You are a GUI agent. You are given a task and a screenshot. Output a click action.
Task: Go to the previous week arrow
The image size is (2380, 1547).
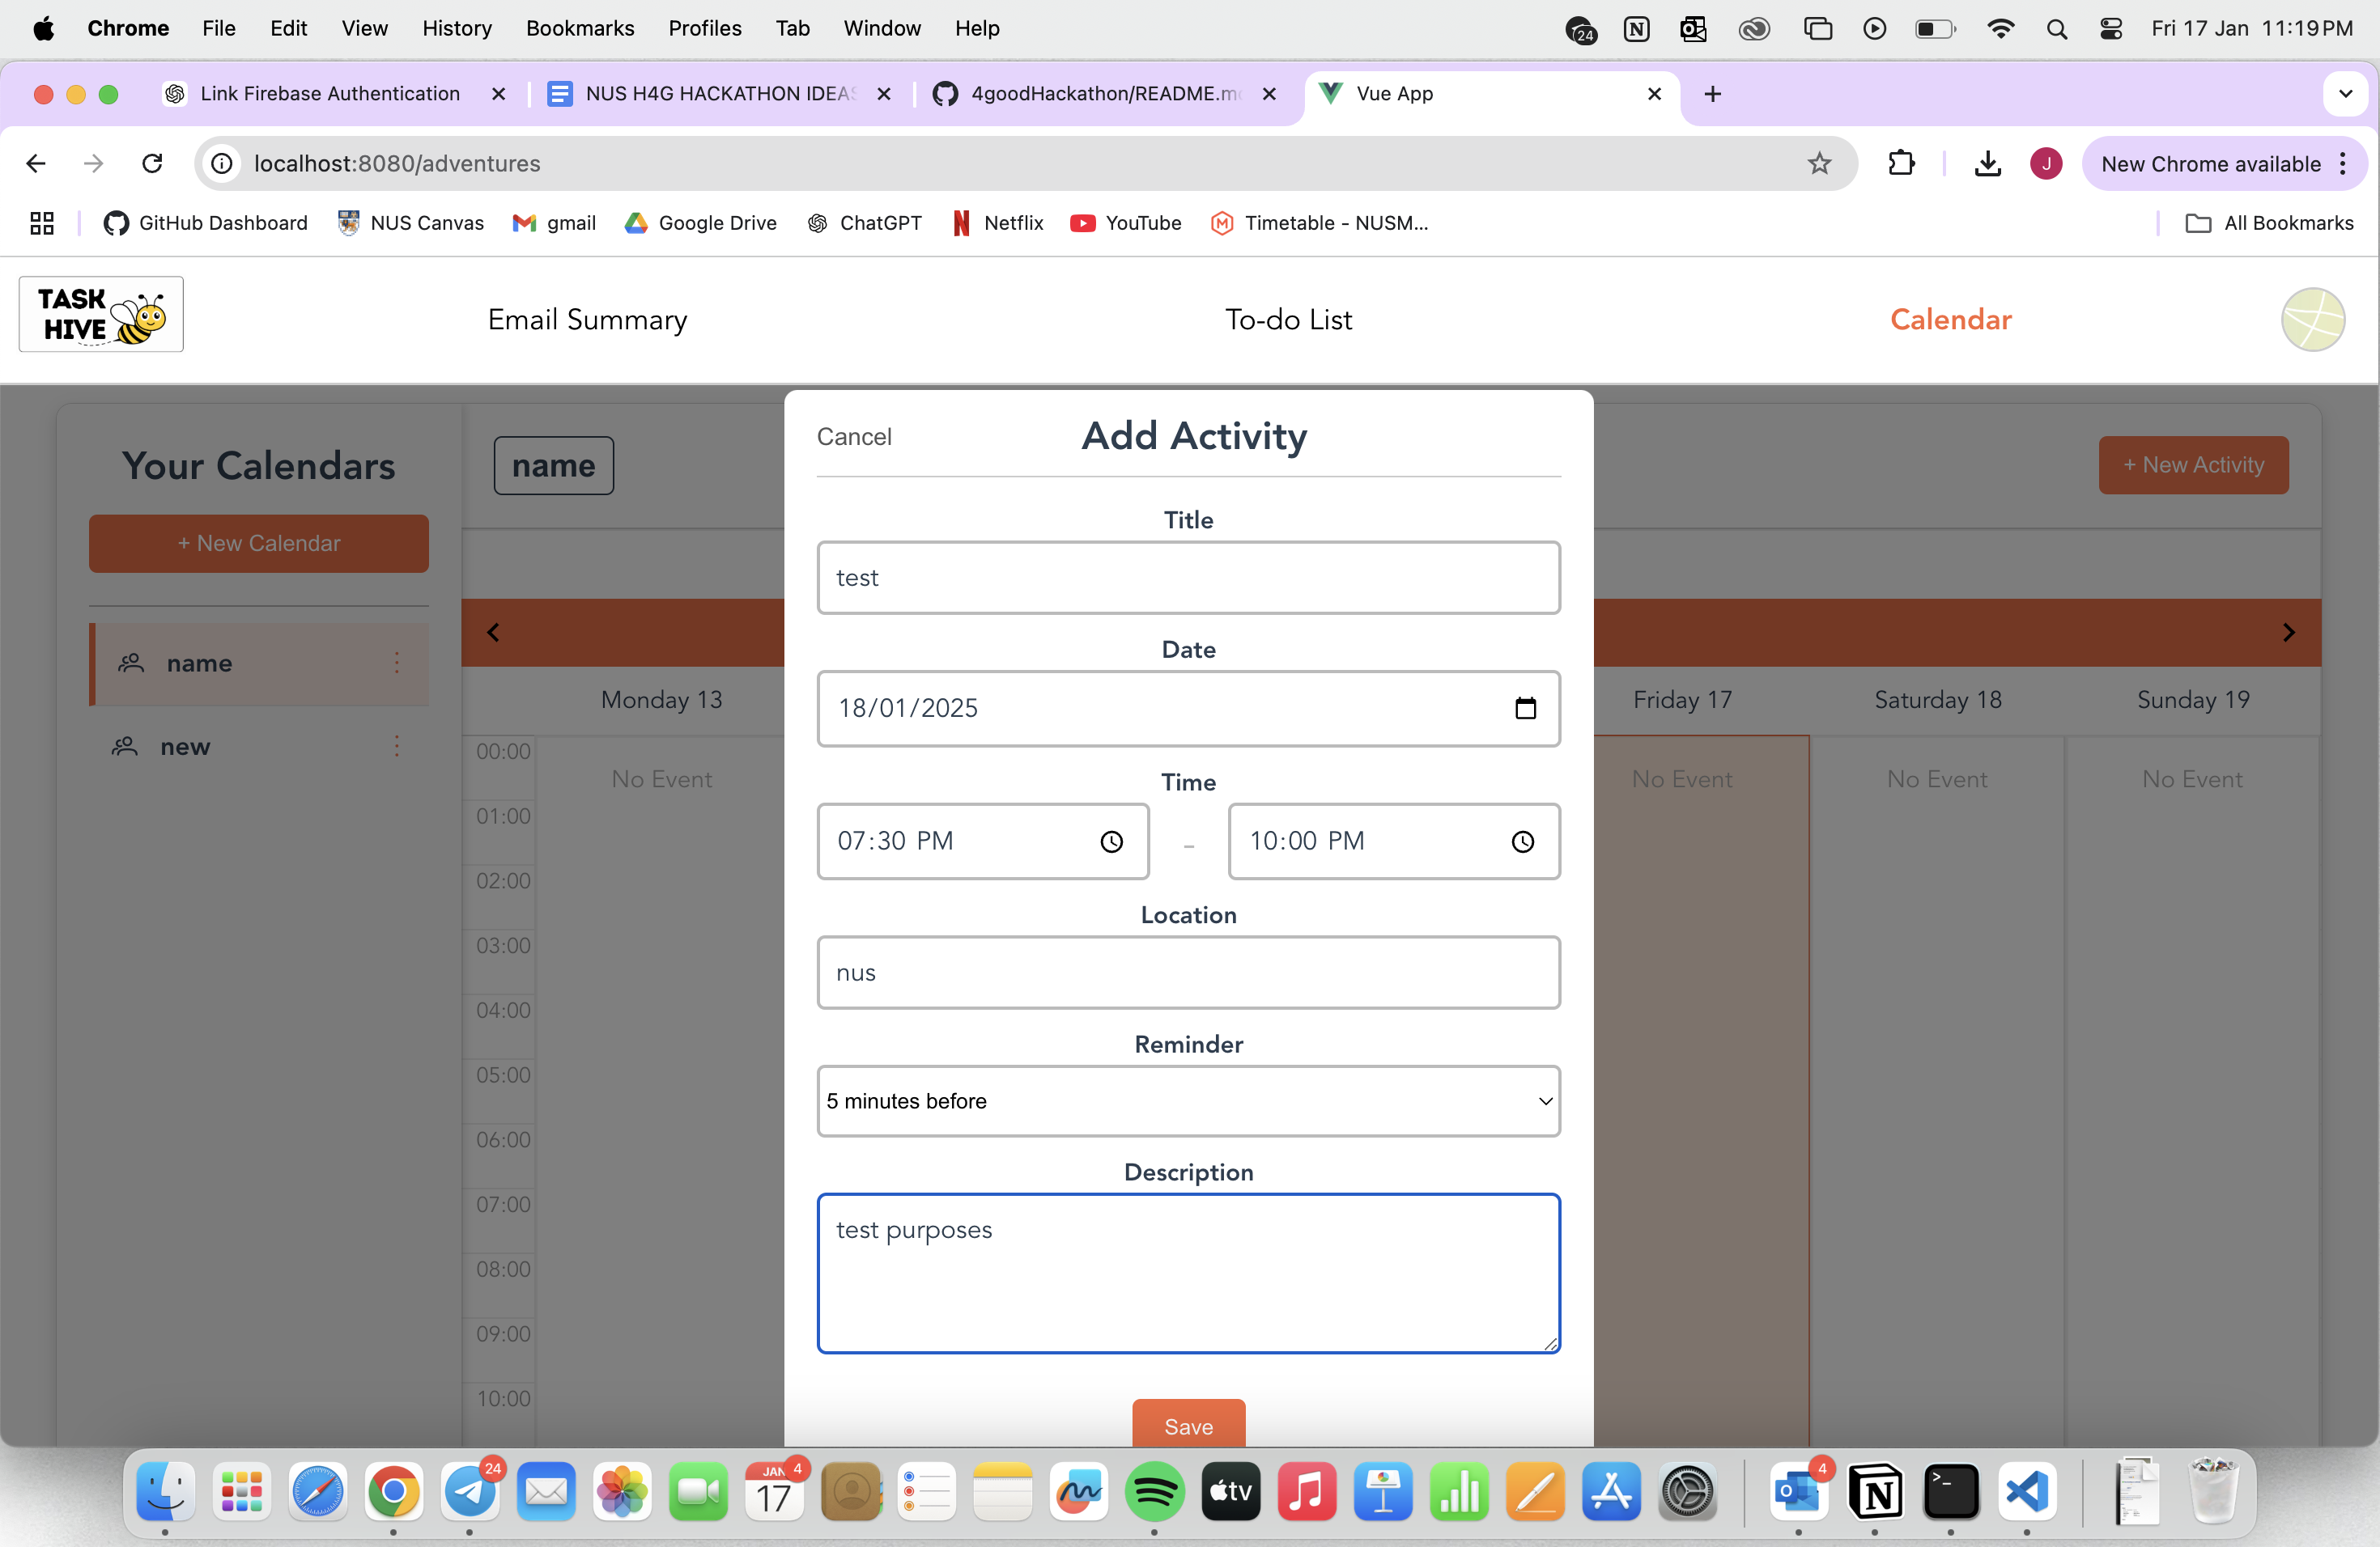pyautogui.click(x=493, y=633)
